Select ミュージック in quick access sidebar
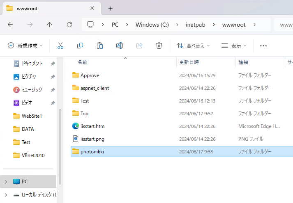This screenshot has width=293, height=203. [32, 89]
